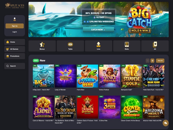
Task: Select the Table games category icon
Action: click(x=70, y=45)
